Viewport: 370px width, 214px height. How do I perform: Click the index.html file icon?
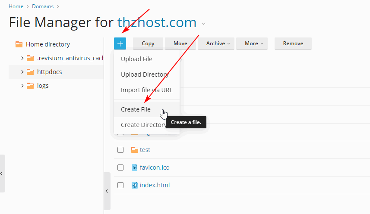135,185
